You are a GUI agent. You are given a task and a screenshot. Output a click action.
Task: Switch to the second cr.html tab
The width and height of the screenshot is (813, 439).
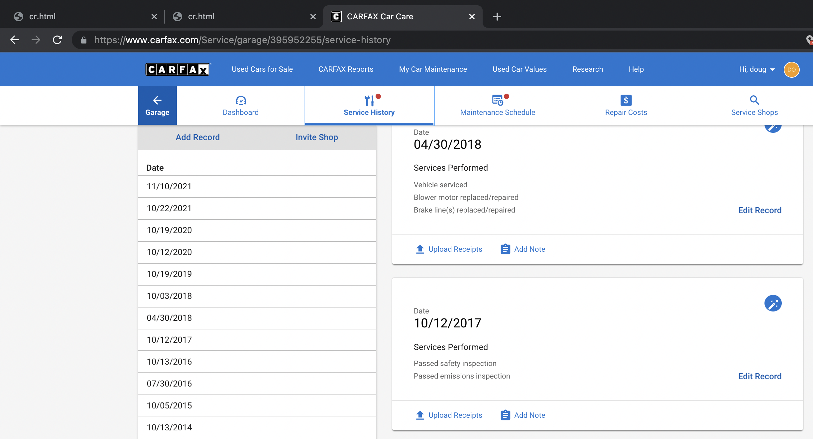pyautogui.click(x=243, y=17)
